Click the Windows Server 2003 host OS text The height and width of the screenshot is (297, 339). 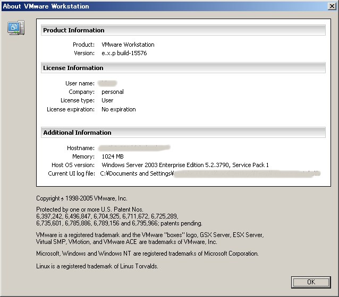185,165
